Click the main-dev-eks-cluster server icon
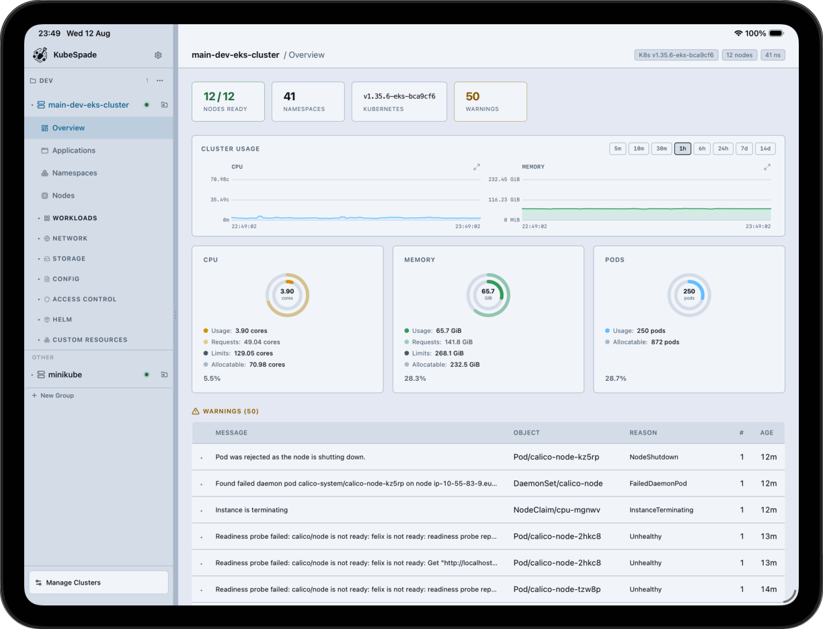This screenshot has height=629, width=823. 41,105
